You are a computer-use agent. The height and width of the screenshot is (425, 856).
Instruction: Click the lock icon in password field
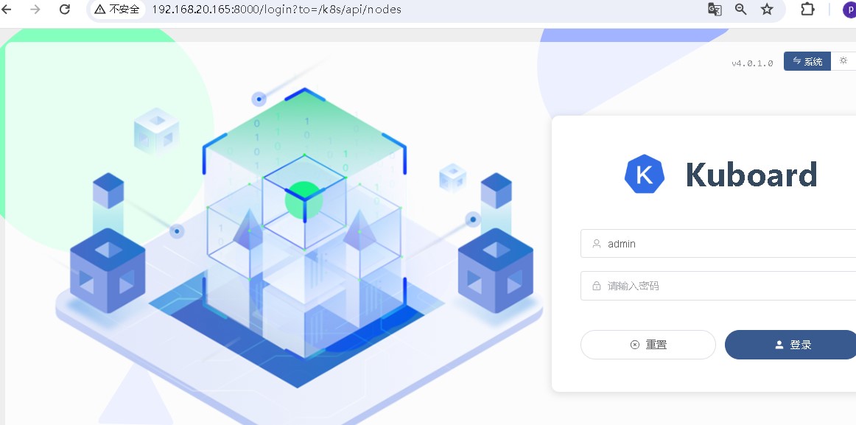click(x=595, y=286)
